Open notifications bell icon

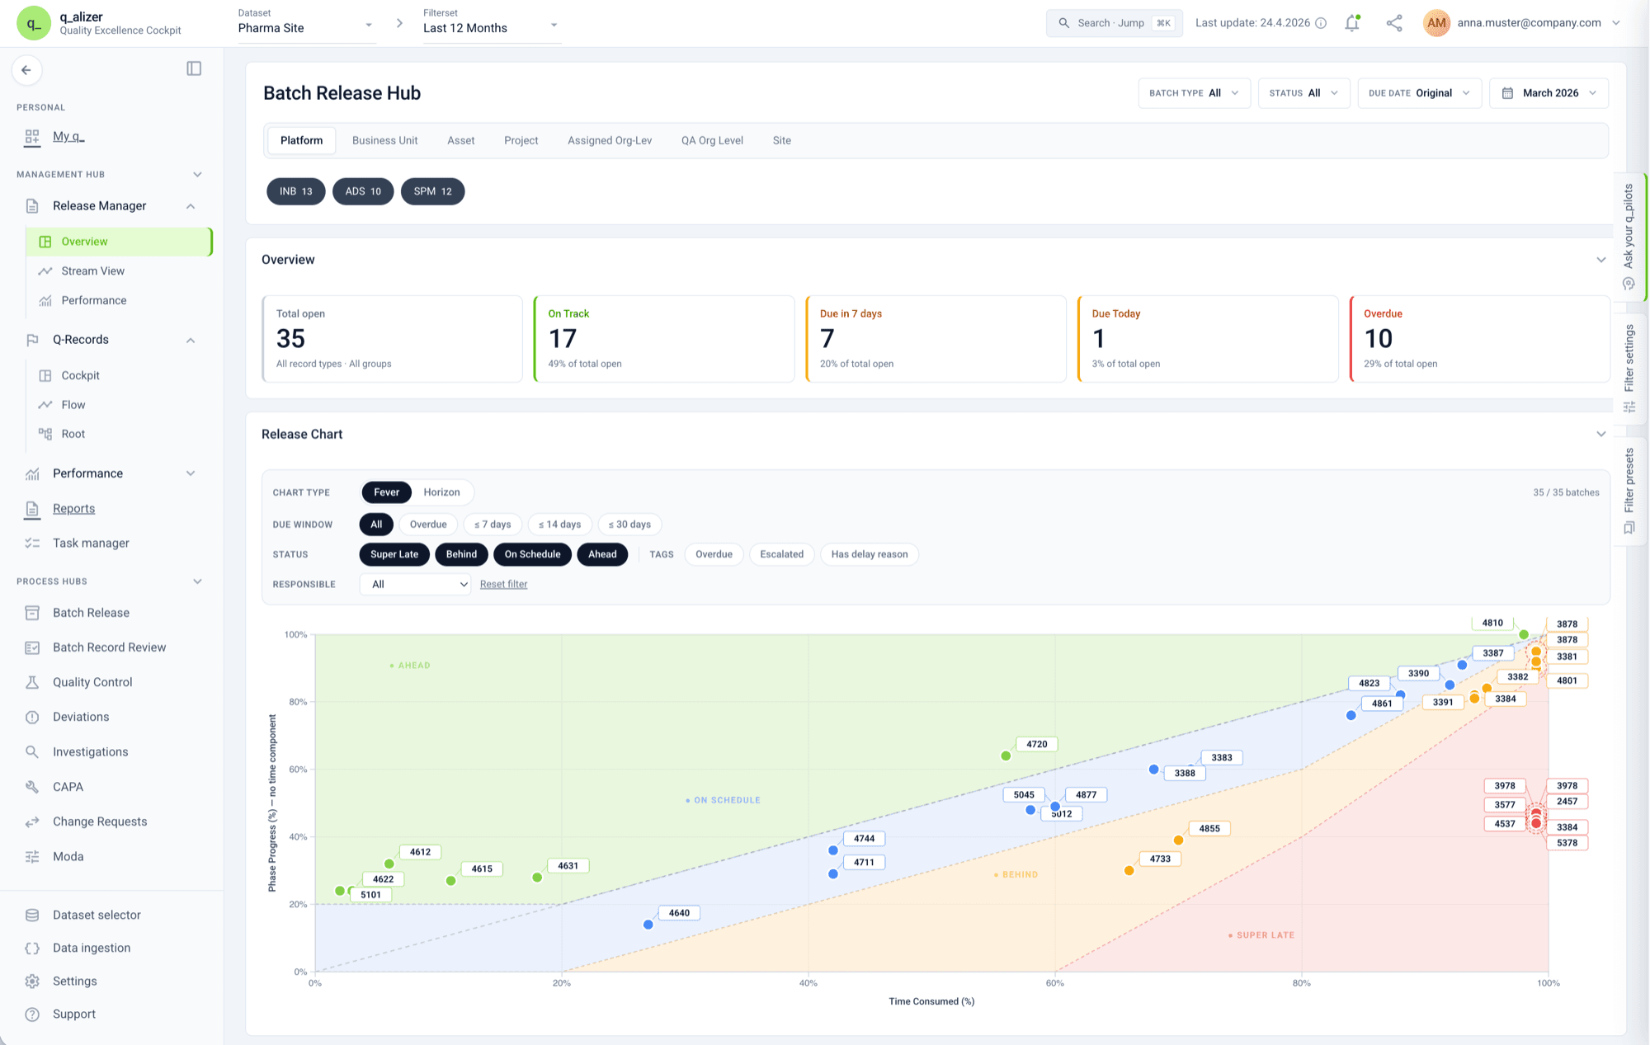1351,23
